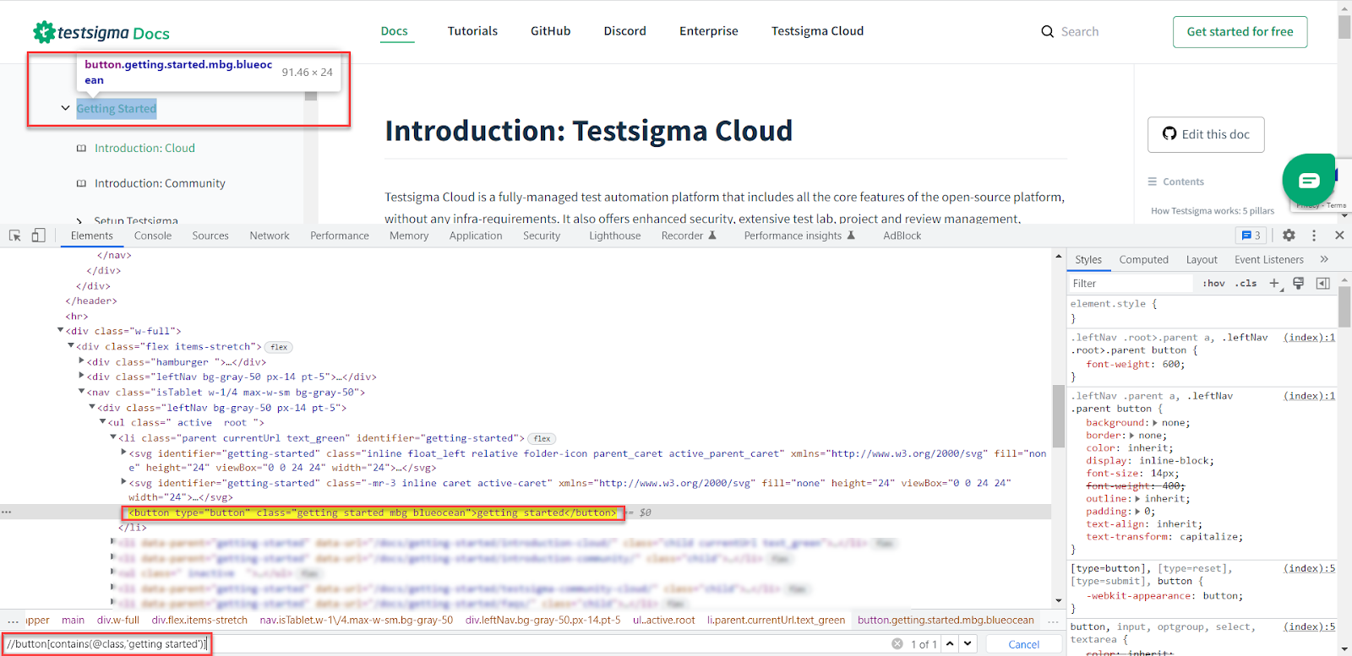Collapse the li parent currentUrl node
The height and width of the screenshot is (656, 1352).
[113, 437]
